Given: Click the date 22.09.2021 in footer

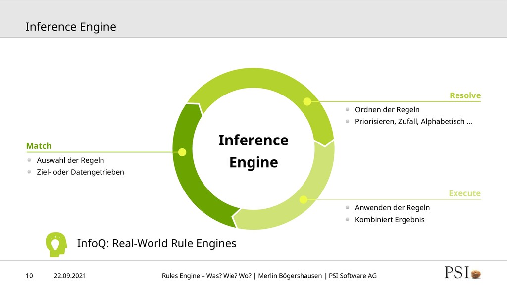Looking at the screenshot, I should point(70,276).
